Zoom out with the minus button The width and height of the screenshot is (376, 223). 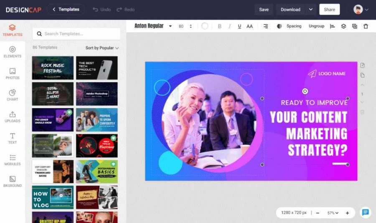(318, 213)
